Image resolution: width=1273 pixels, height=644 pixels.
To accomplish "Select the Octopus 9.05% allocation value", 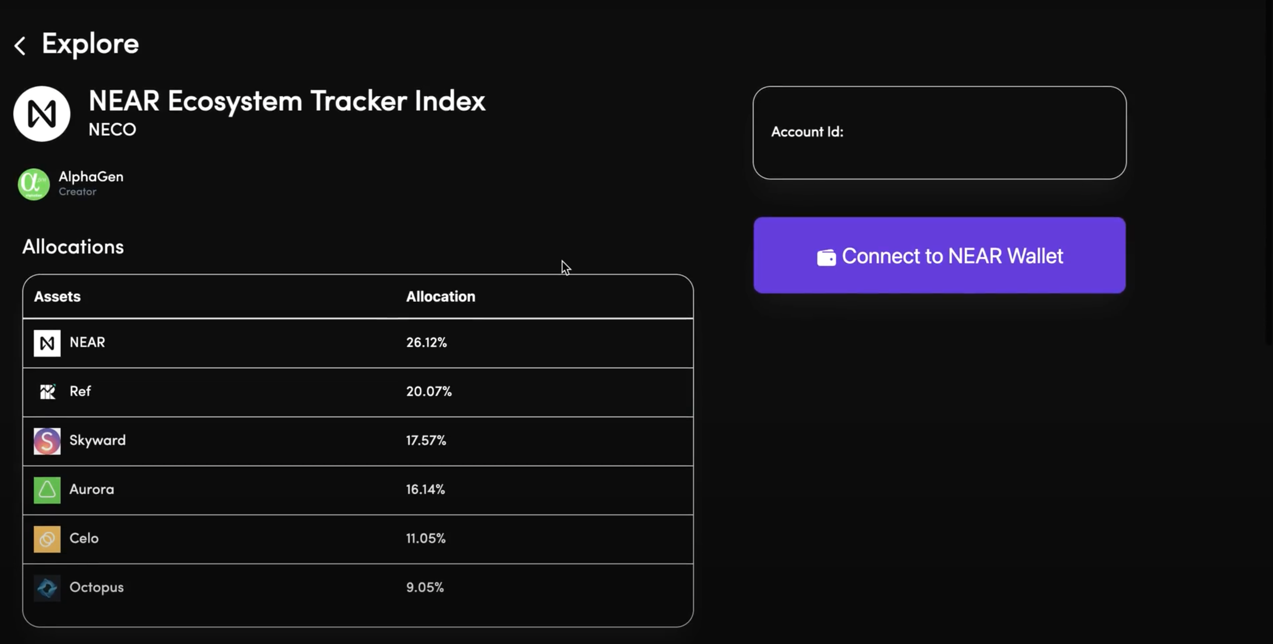I will 425,587.
